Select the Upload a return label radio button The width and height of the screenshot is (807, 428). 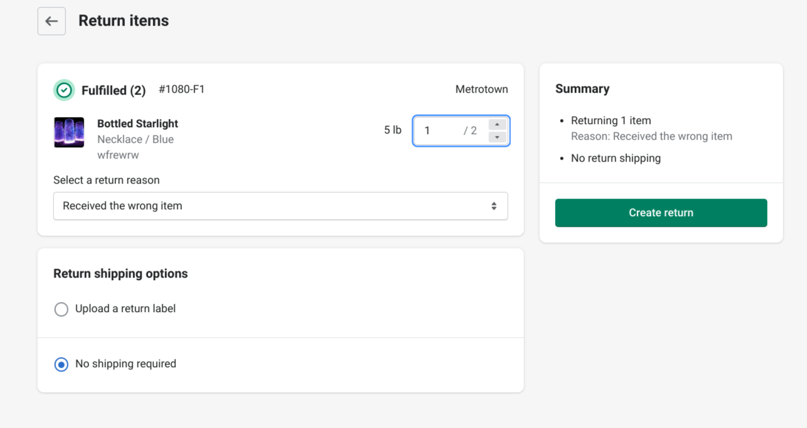61,310
